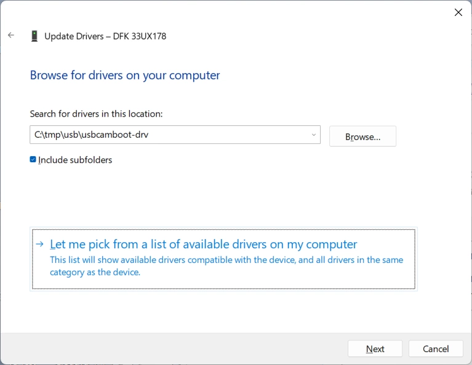Expand the driver location dropdown arrow

pyautogui.click(x=313, y=135)
